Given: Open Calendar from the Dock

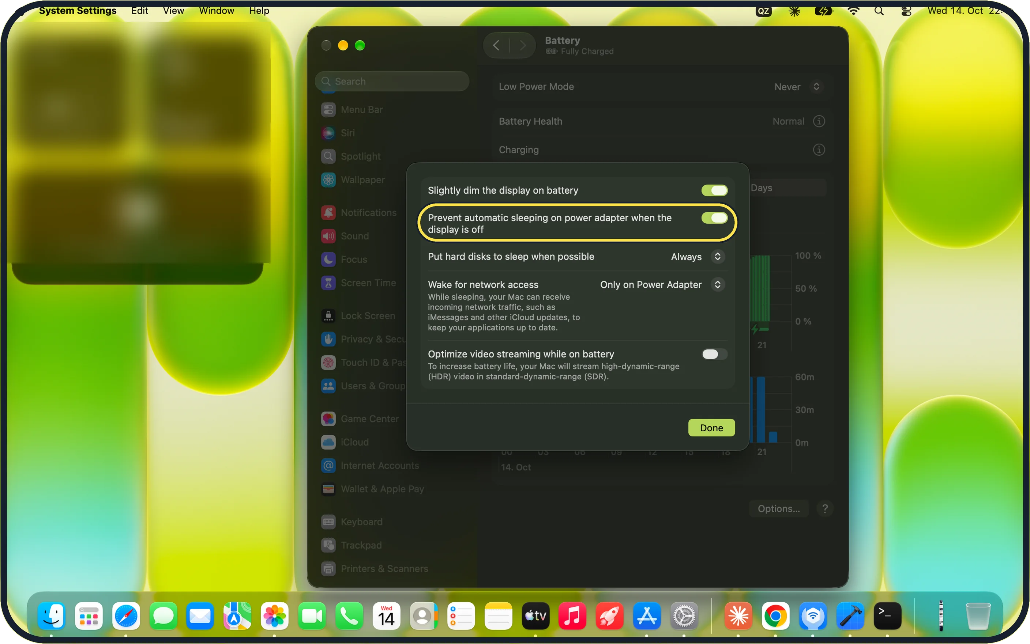Looking at the screenshot, I should coord(386,616).
